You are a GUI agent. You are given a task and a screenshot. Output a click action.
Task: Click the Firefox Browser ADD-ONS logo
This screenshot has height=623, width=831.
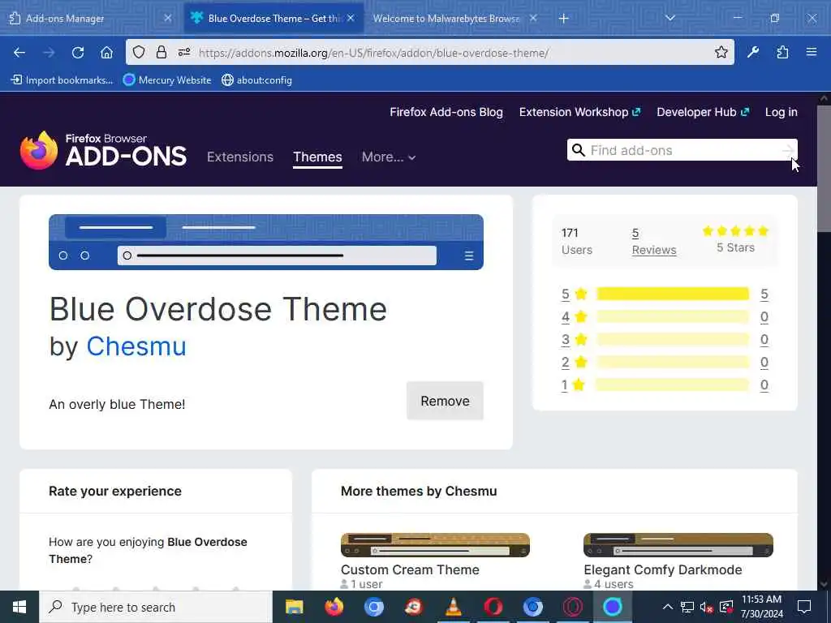tap(103, 150)
